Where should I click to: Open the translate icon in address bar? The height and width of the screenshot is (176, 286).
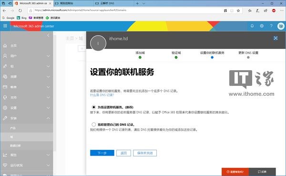click(225, 11)
